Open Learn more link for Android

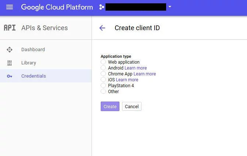click(x=136, y=68)
